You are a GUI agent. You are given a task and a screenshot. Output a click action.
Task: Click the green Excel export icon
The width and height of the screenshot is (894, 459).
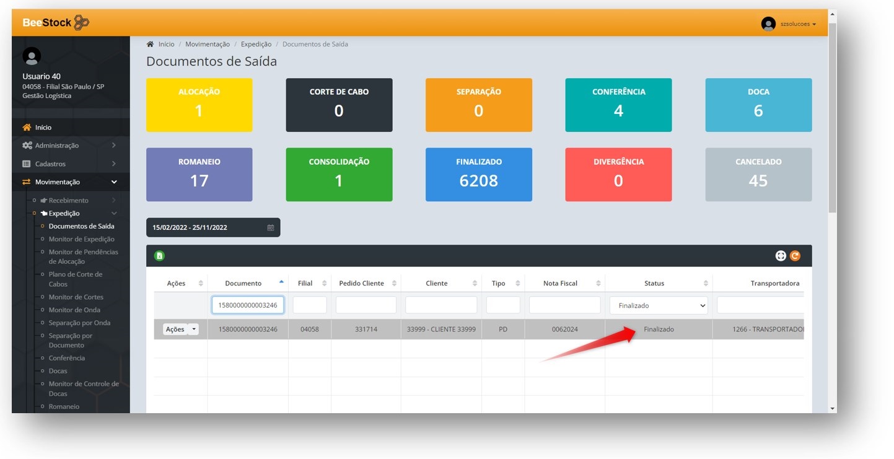(159, 256)
